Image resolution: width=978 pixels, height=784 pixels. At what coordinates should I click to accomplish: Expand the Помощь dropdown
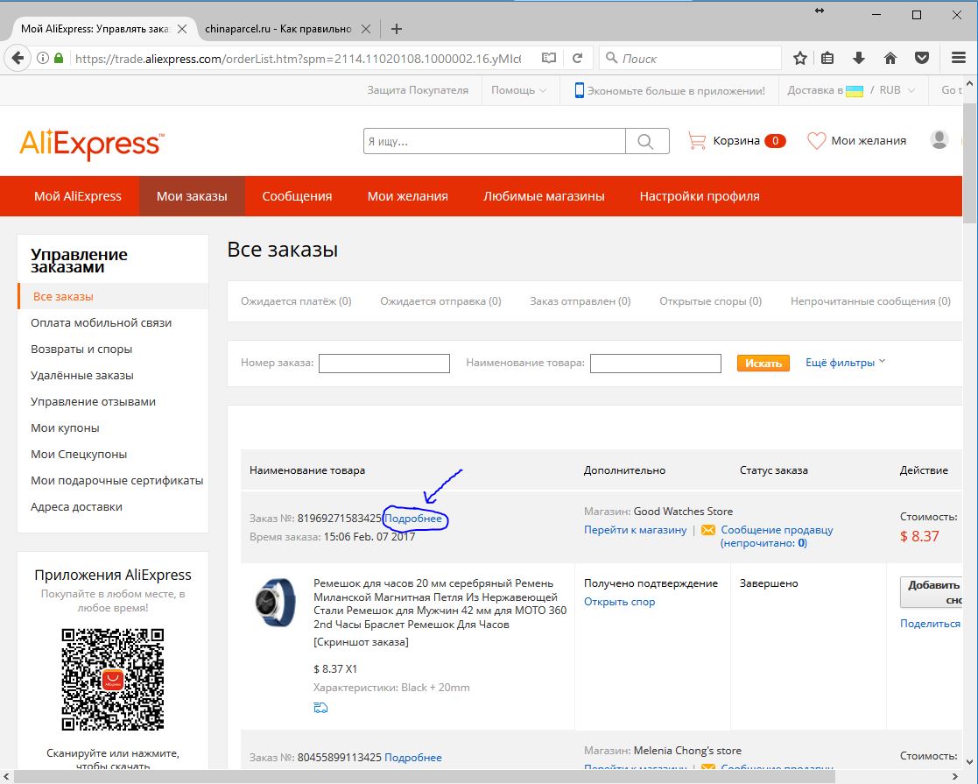coord(518,90)
